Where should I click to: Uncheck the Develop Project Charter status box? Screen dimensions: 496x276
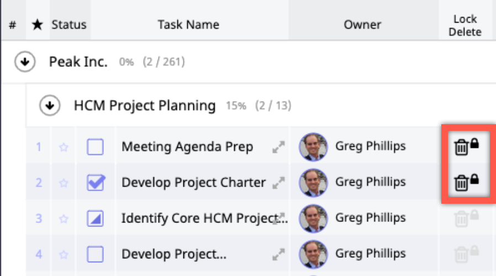coord(96,183)
